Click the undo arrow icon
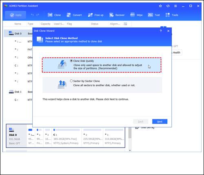Viewport: 204px width, 175px height. [x=32, y=15]
